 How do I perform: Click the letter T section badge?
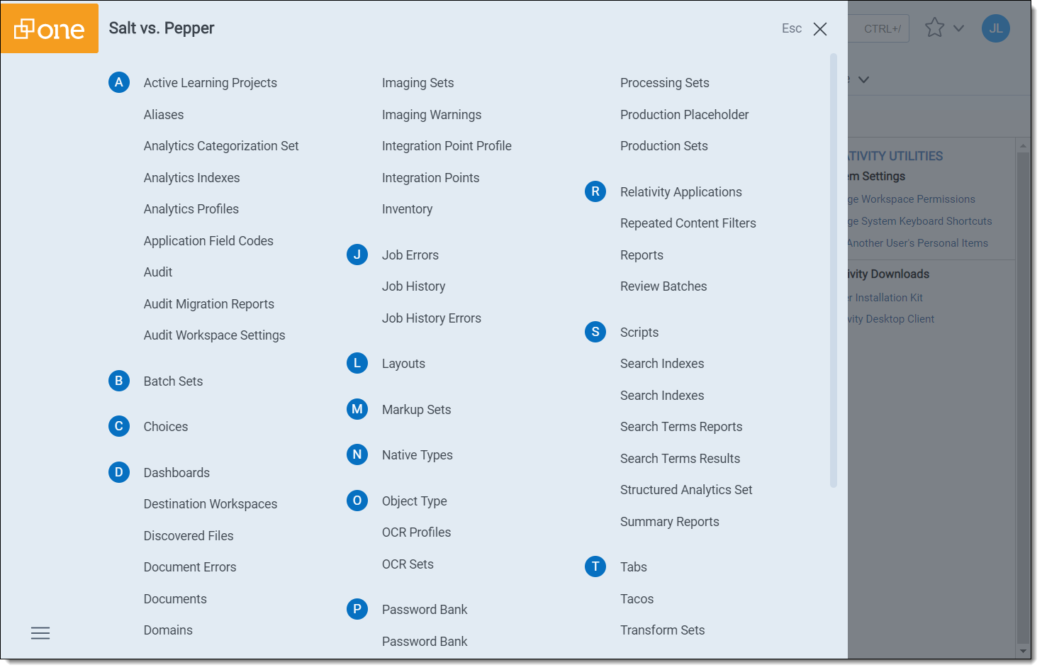pyautogui.click(x=595, y=566)
